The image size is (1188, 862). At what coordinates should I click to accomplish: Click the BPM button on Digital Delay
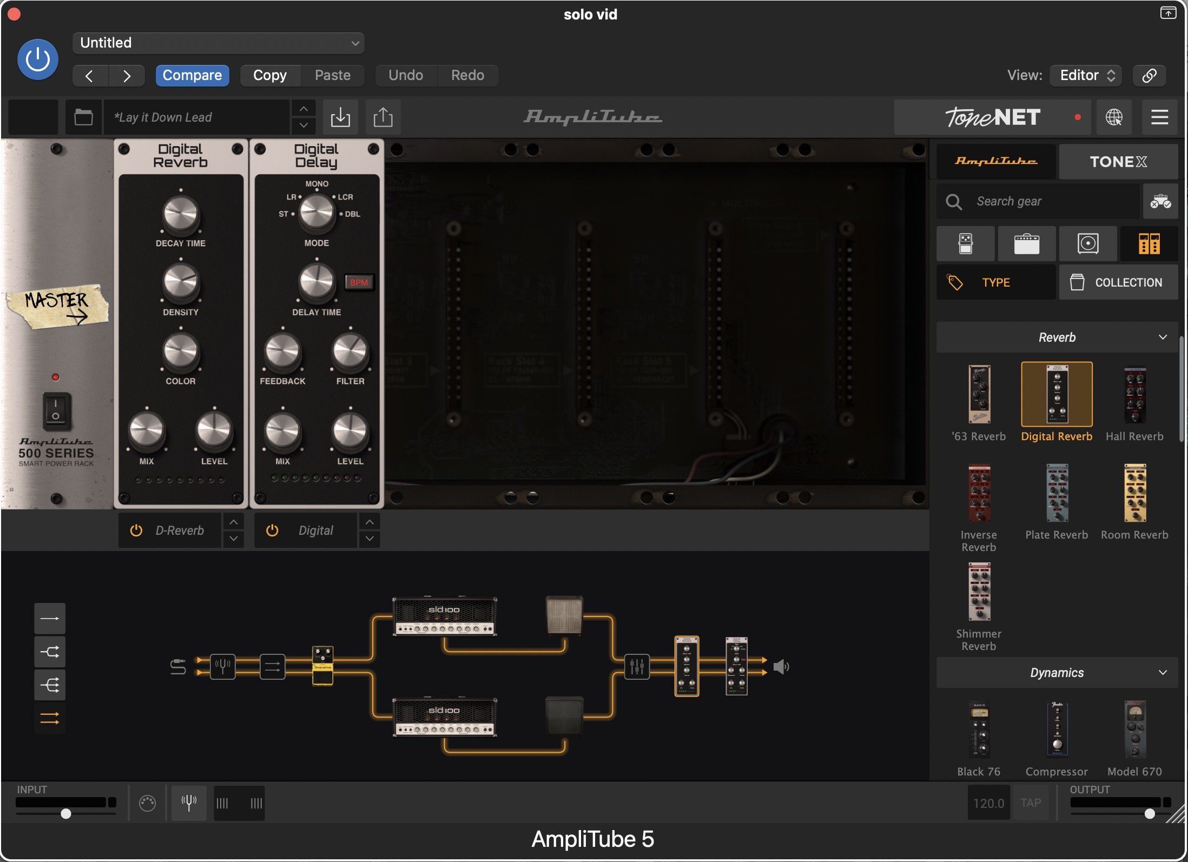click(359, 282)
